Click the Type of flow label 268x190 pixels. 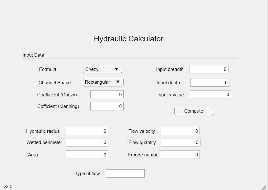pyautogui.click(x=87, y=174)
